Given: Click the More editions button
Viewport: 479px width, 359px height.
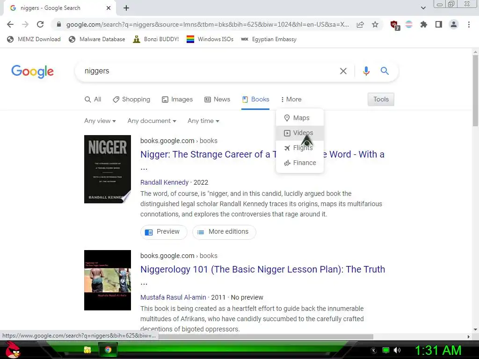Looking at the screenshot, I should click(x=224, y=232).
